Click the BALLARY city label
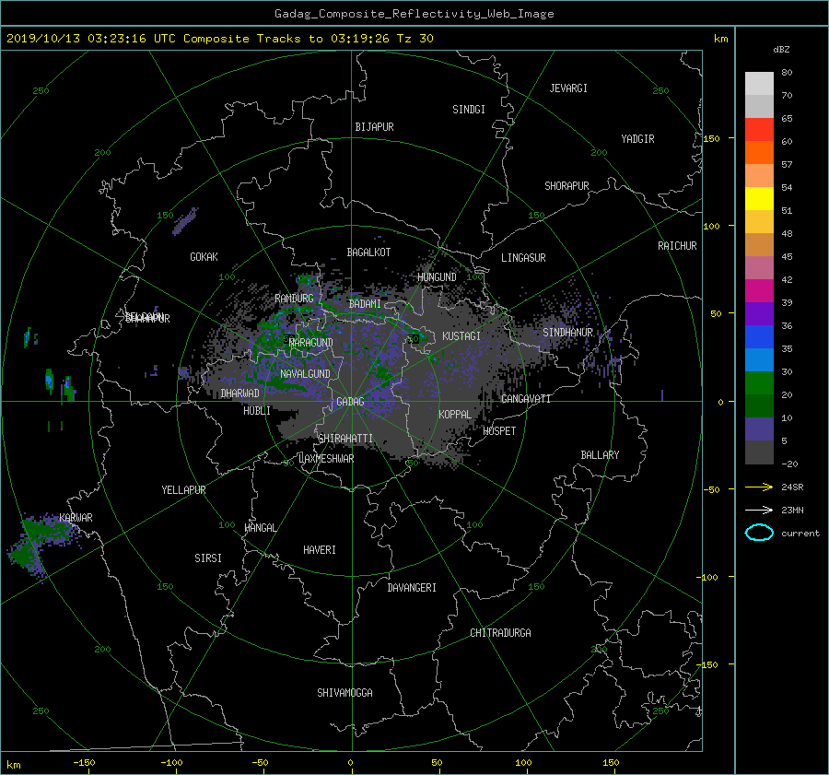 click(600, 455)
